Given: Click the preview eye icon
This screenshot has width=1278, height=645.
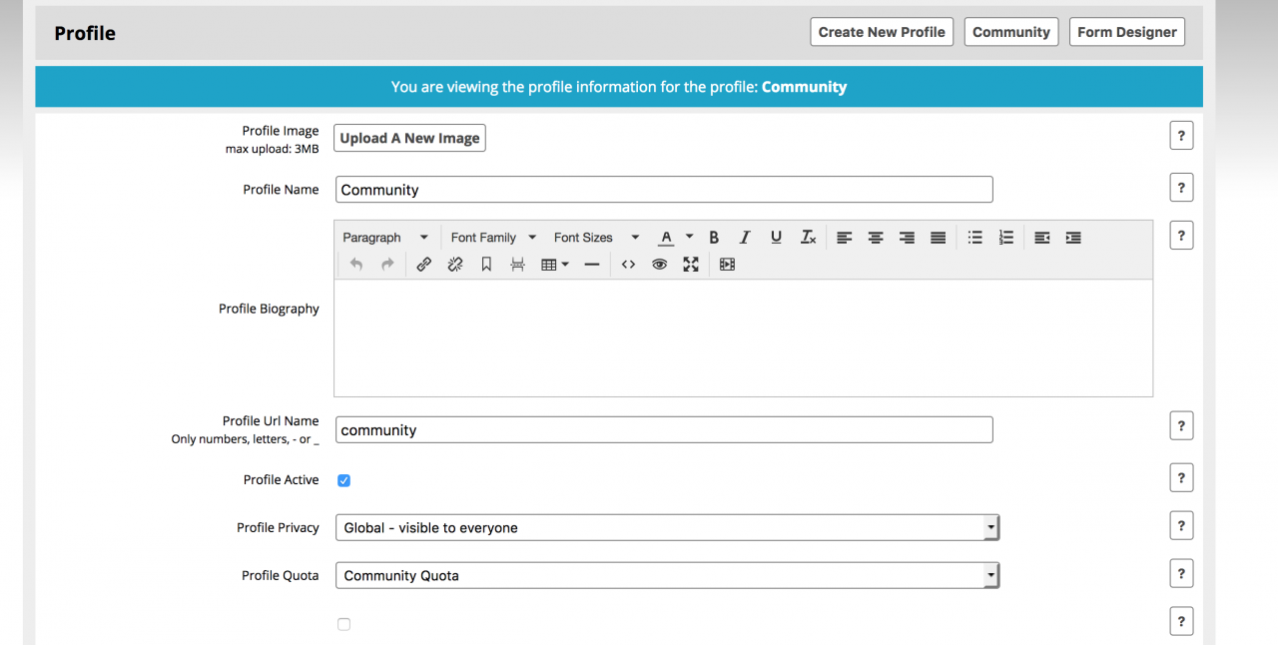Looking at the screenshot, I should [x=659, y=265].
